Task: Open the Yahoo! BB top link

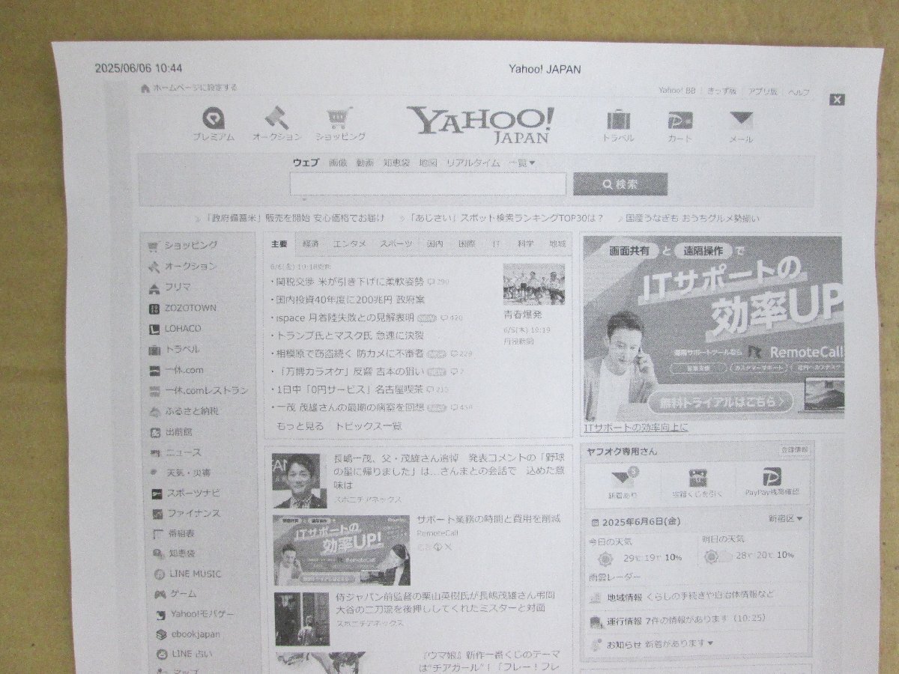Action: point(677,91)
